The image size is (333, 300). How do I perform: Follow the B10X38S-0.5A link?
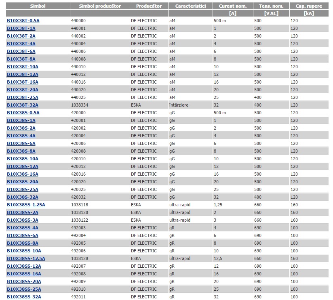point(23,113)
